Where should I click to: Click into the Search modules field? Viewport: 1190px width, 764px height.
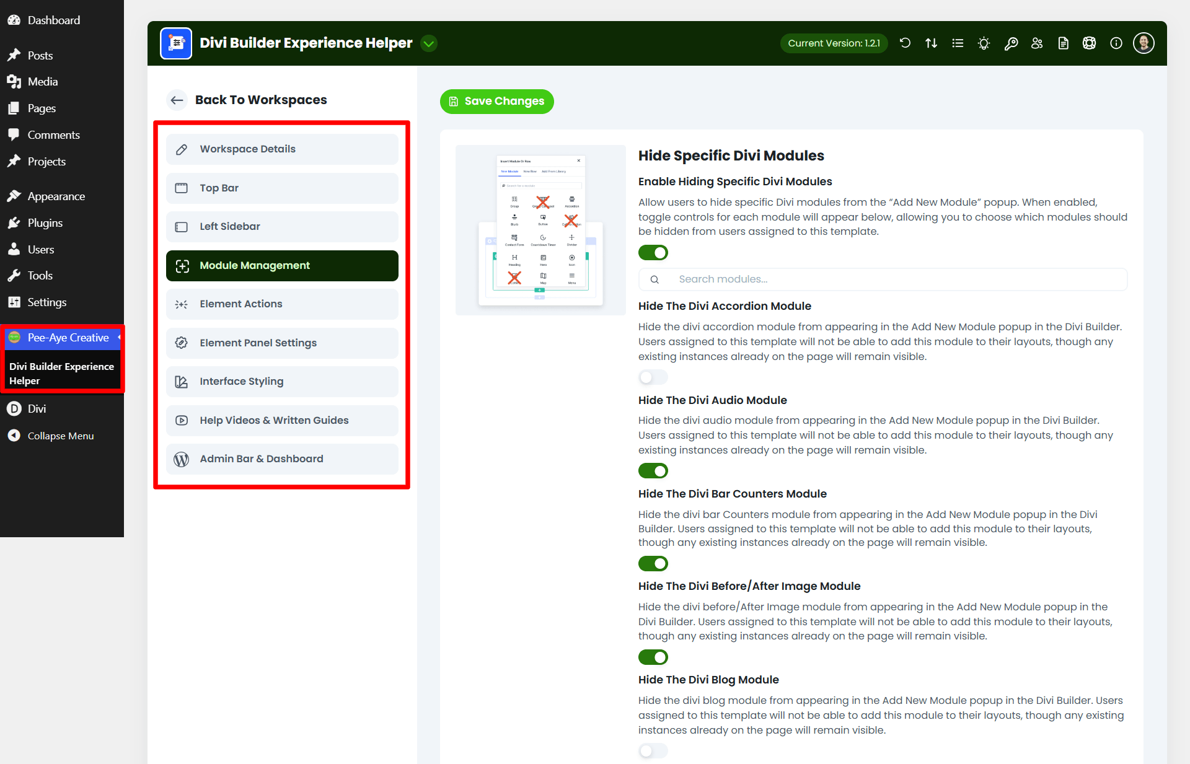pyautogui.click(x=883, y=279)
